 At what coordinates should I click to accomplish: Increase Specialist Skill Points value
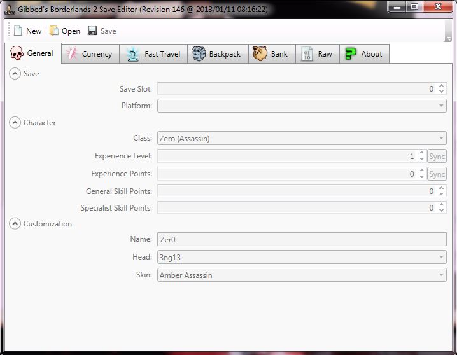(x=441, y=205)
